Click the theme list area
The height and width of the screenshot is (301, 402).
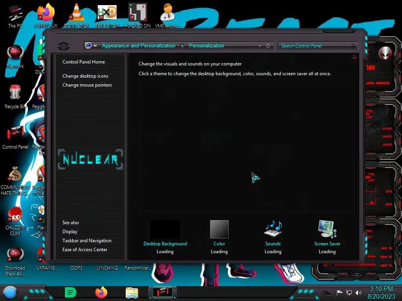[x=246, y=146]
